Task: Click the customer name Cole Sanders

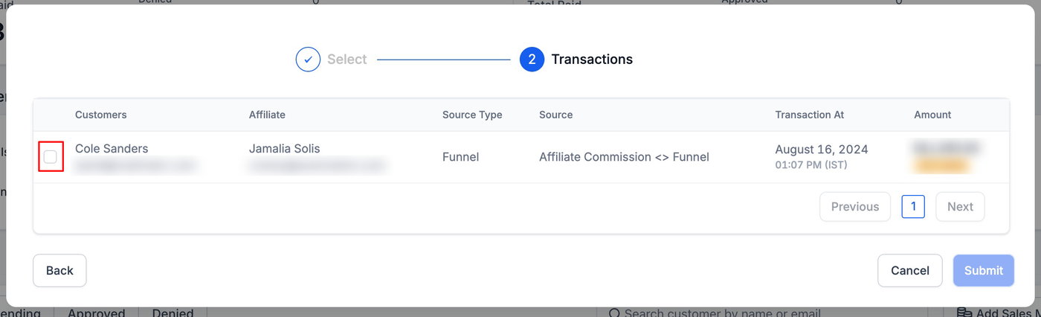Action: coord(112,149)
